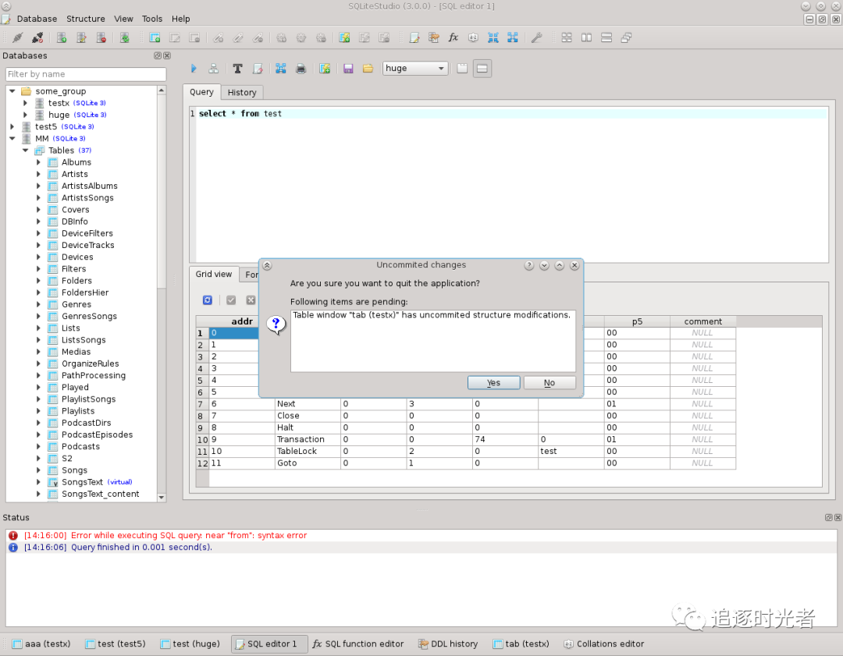Toggle results in separate tab mode
Image resolution: width=843 pixels, height=656 pixels.
[462, 68]
